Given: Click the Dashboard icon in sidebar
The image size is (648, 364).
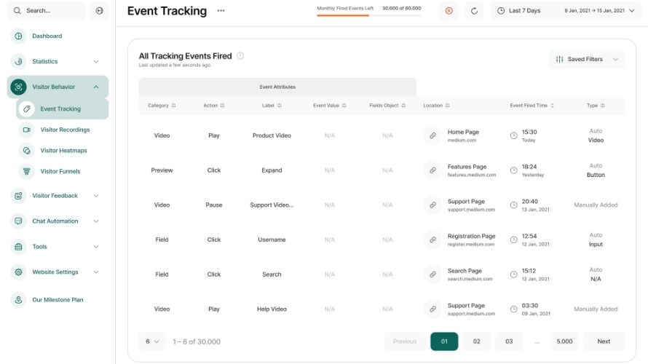Looking at the screenshot, I should click(x=18, y=36).
